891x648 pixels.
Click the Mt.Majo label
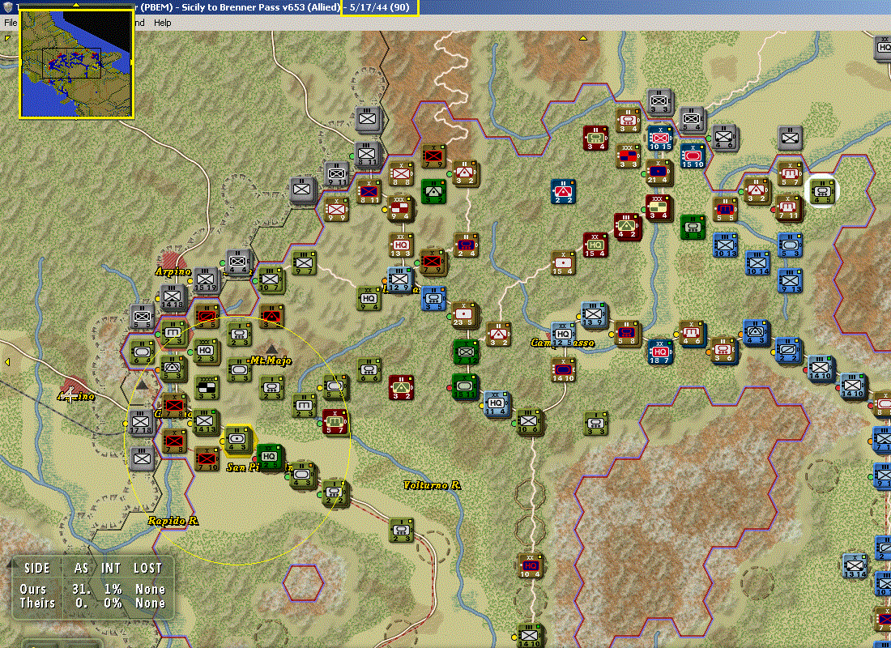pyautogui.click(x=271, y=360)
